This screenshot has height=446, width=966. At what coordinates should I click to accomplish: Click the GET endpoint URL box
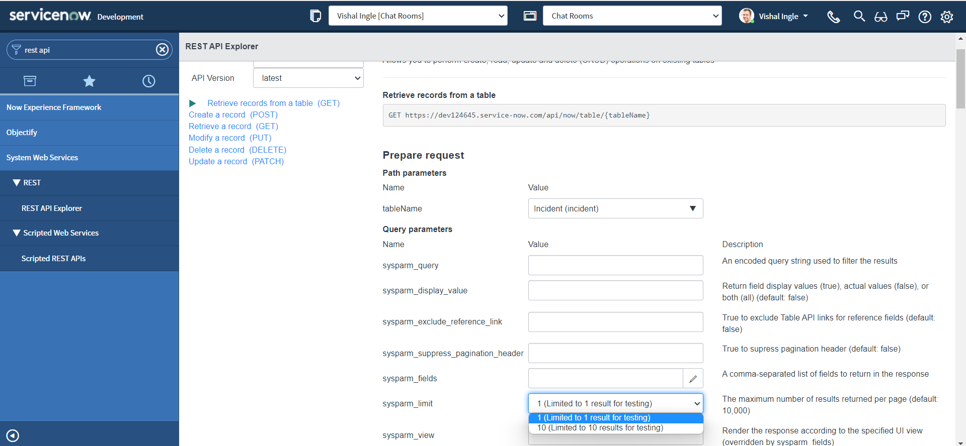[x=664, y=116]
